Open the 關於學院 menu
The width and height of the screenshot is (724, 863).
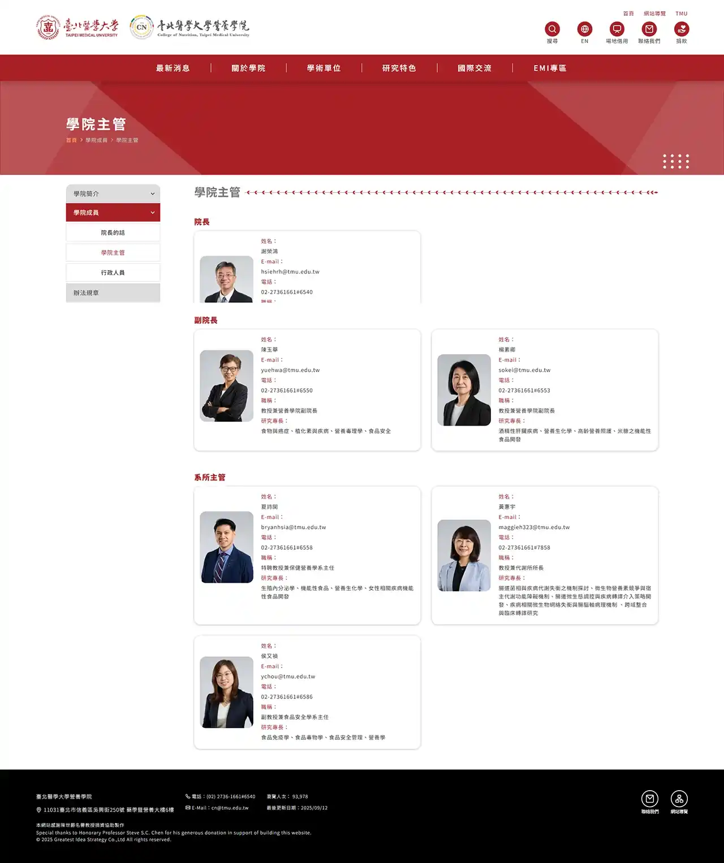click(x=249, y=68)
